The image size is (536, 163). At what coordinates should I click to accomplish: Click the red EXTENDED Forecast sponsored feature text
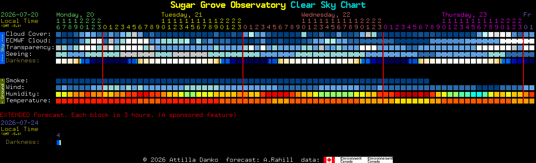click(x=118, y=115)
